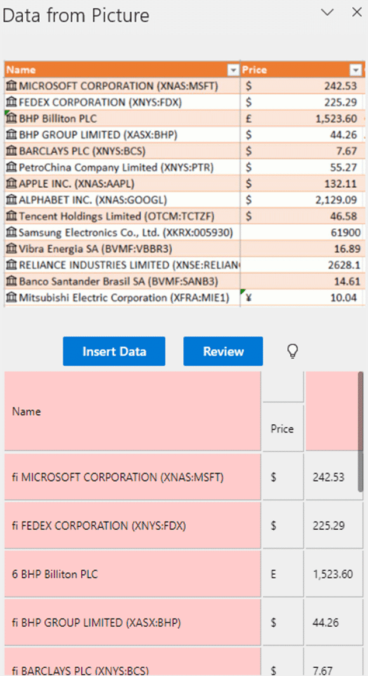Click the bank icon next to Mitsubishi Electric
This screenshot has height=676, width=368.
point(11,298)
